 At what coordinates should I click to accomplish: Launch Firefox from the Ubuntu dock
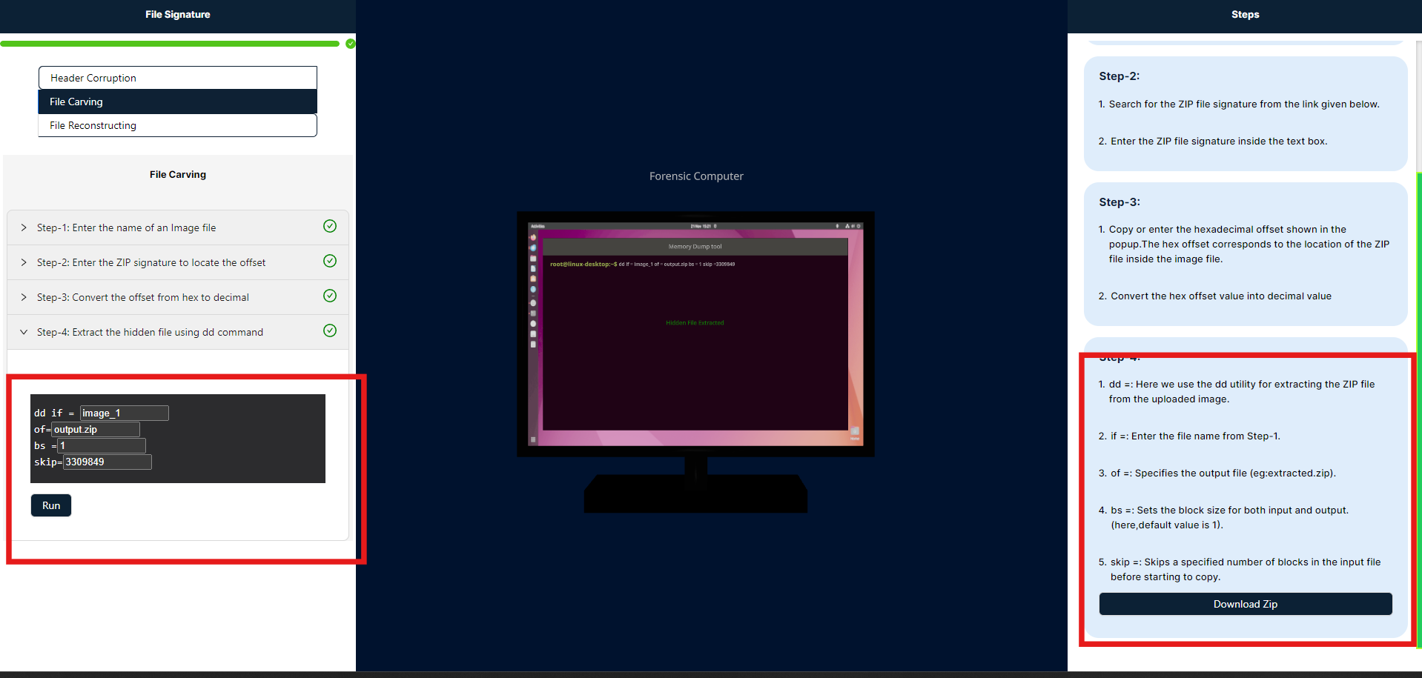click(532, 237)
